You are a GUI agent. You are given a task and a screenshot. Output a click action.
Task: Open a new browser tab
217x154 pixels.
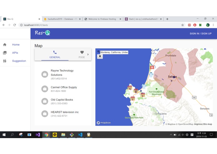[x=167, y=19]
